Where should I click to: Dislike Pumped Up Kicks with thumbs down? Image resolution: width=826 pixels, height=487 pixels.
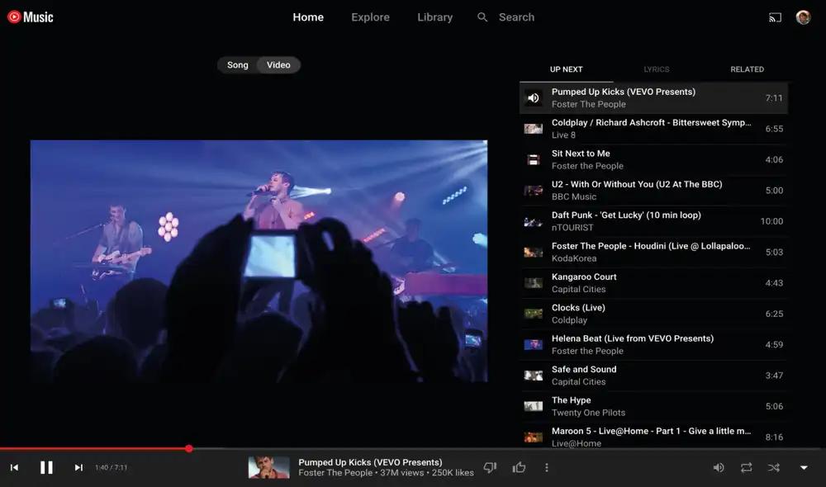[490, 467]
